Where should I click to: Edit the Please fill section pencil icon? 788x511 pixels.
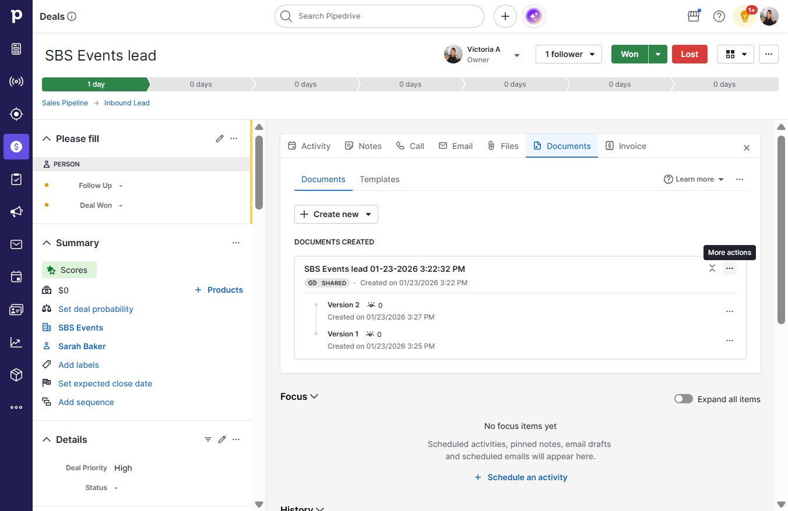pos(220,139)
